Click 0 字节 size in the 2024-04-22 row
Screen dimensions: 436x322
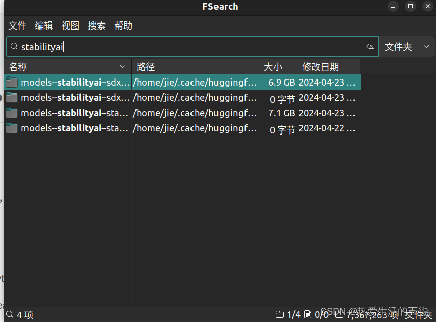point(283,129)
